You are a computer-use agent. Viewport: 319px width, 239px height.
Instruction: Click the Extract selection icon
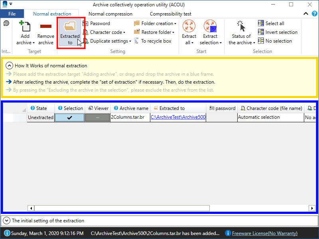tap(210, 26)
